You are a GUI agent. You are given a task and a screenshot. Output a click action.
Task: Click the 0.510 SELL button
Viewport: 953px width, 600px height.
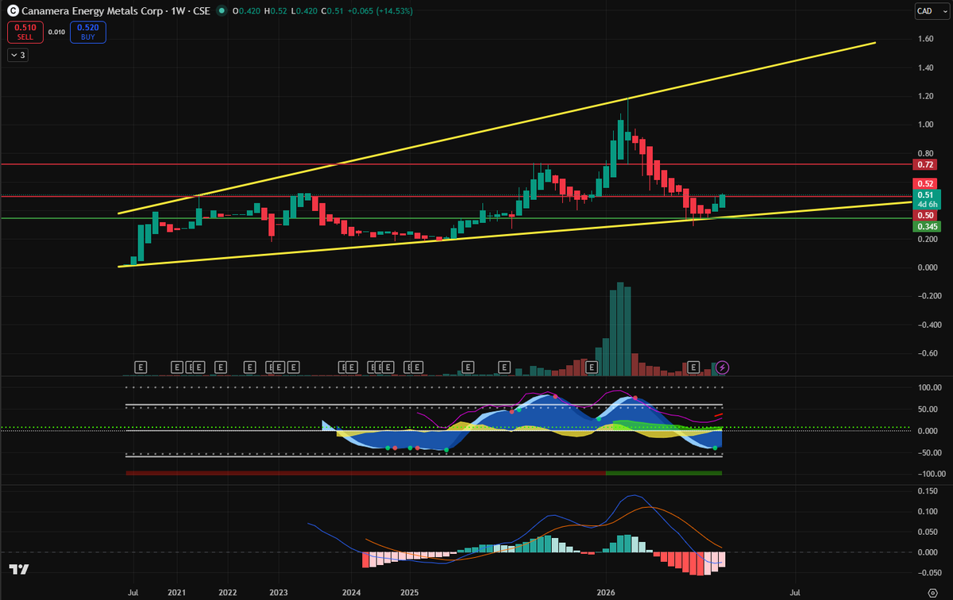pyautogui.click(x=25, y=32)
